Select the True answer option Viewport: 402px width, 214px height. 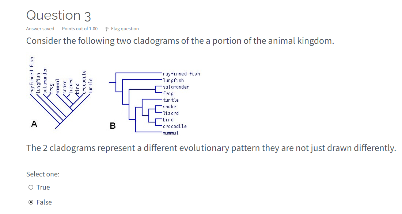pyautogui.click(x=31, y=187)
